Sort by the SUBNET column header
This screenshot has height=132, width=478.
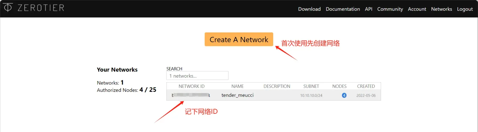pyautogui.click(x=311, y=86)
